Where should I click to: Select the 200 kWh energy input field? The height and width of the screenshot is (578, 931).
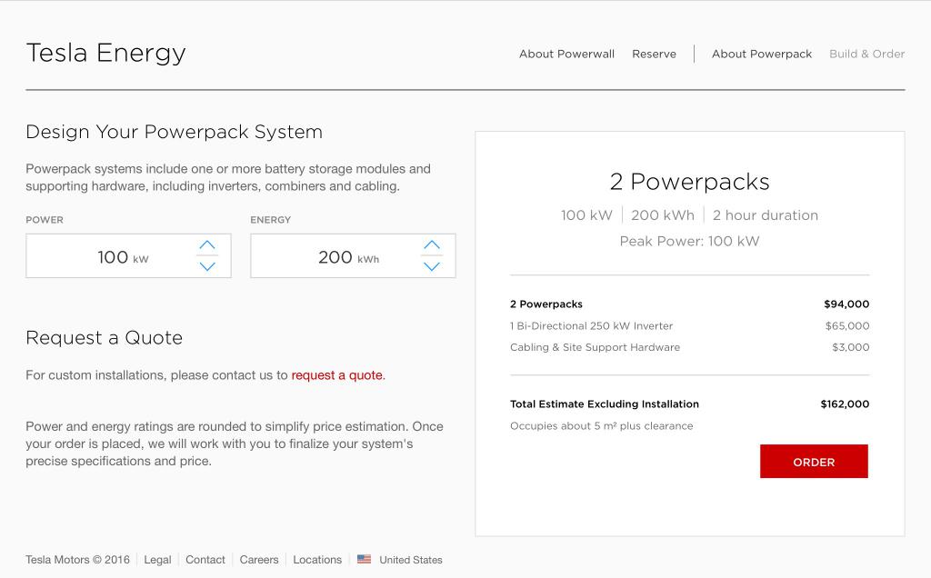point(353,255)
